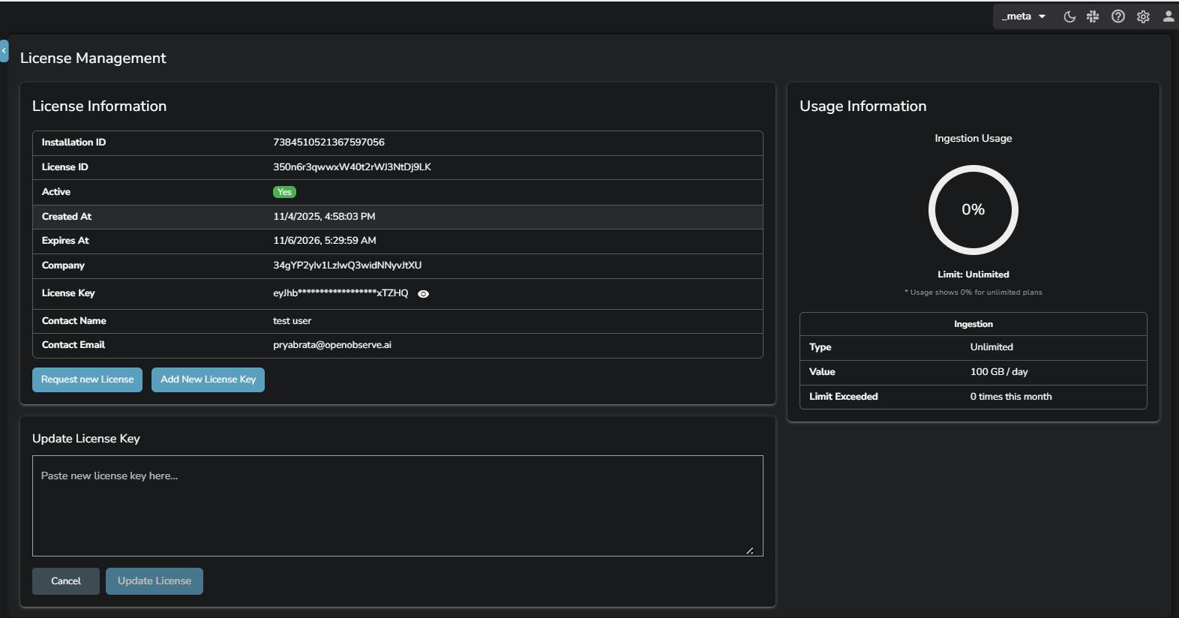This screenshot has width=1179, height=618.
Task: Open the user profile icon
Action: tap(1168, 16)
